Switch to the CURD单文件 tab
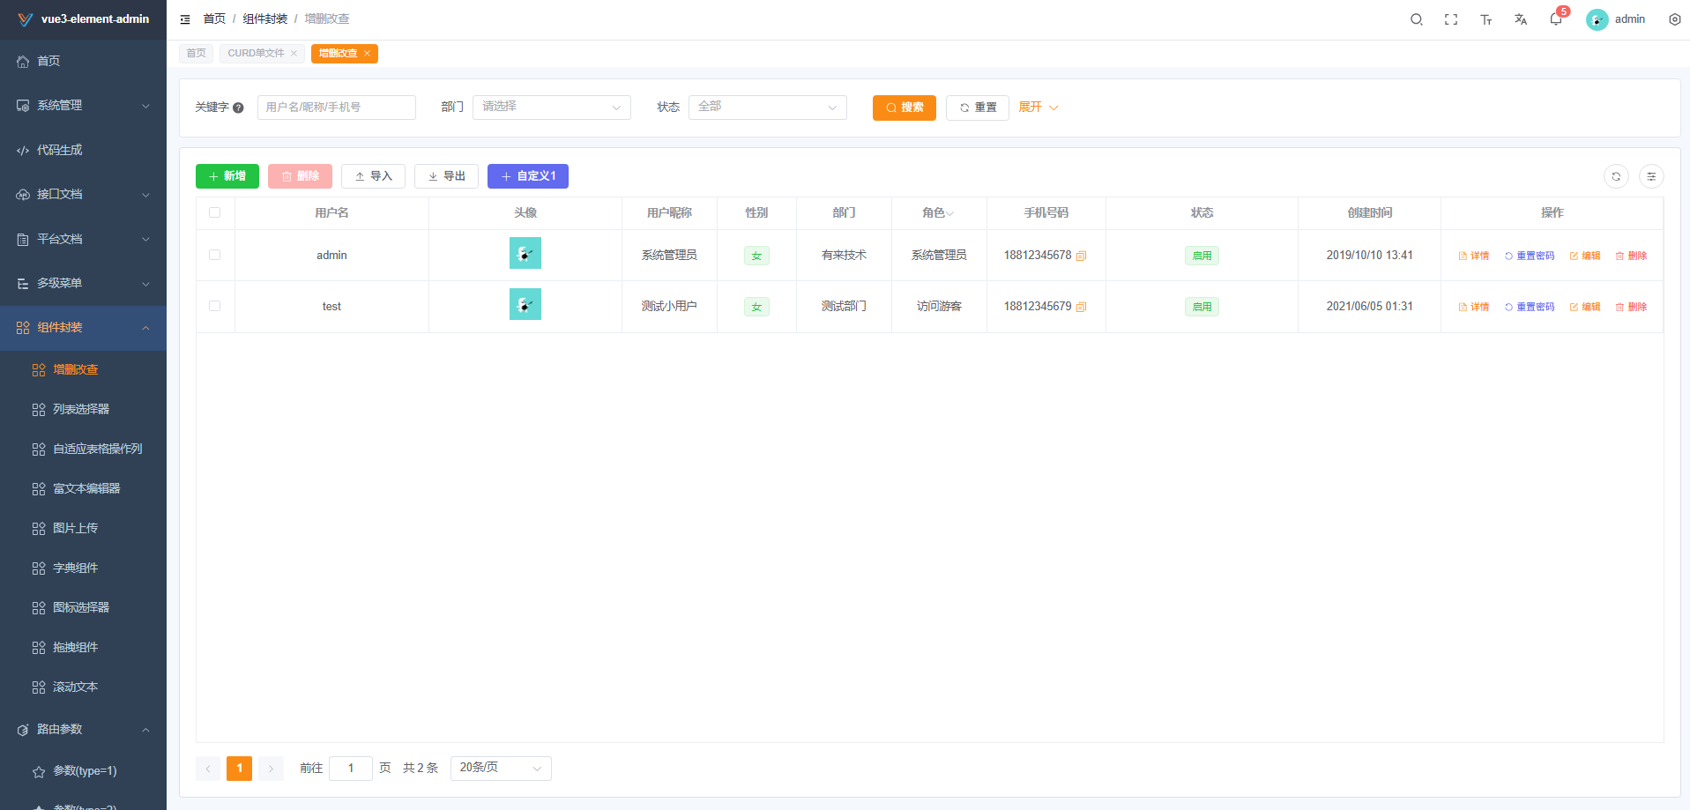1690x810 pixels. [256, 53]
